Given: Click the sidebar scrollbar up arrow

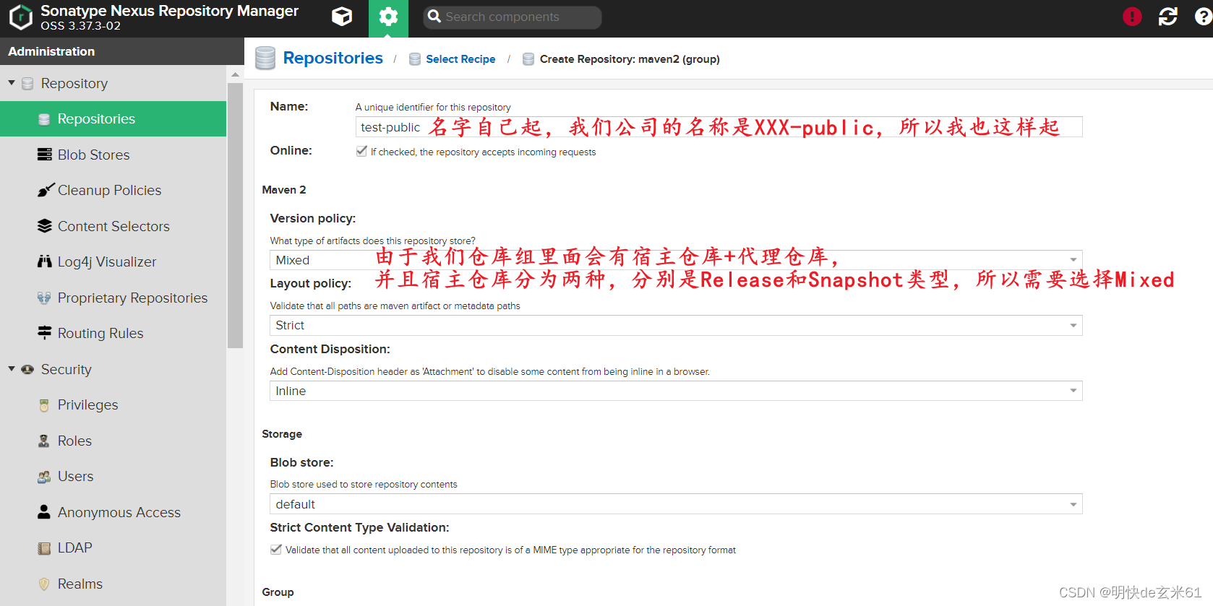Looking at the screenshot, I should (x=235, y=74).
